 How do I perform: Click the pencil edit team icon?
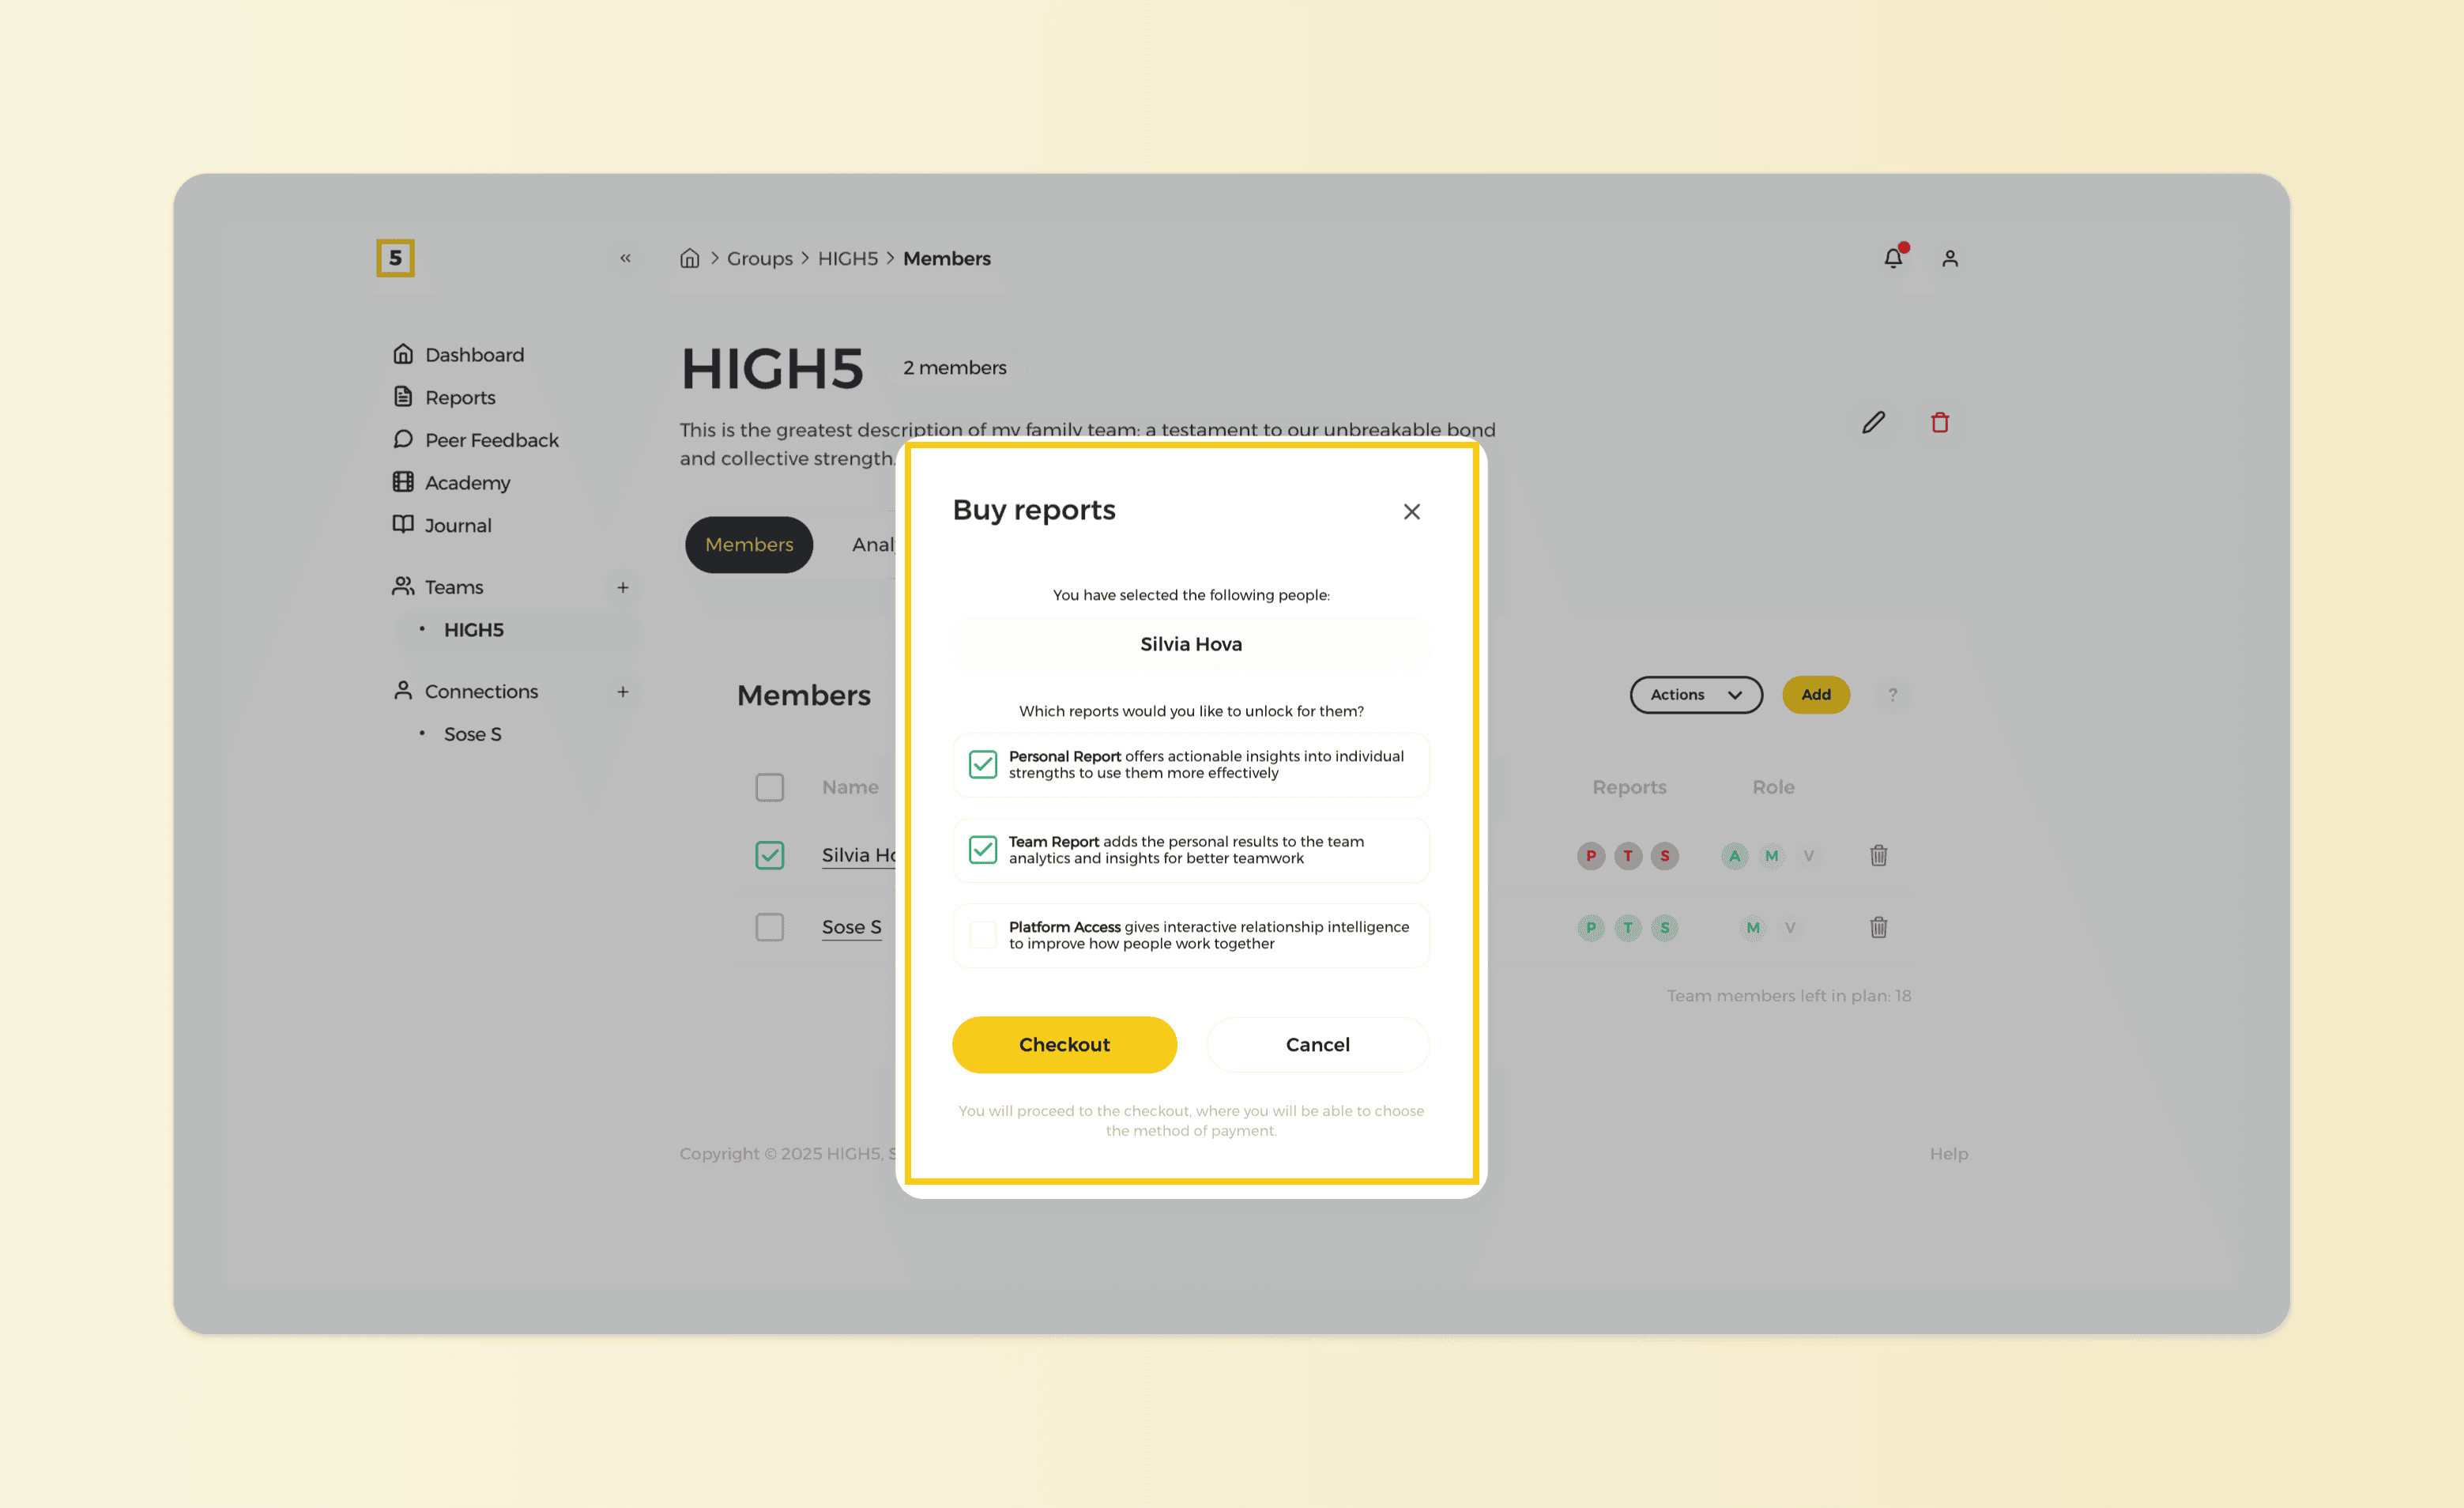point(1873,423)
